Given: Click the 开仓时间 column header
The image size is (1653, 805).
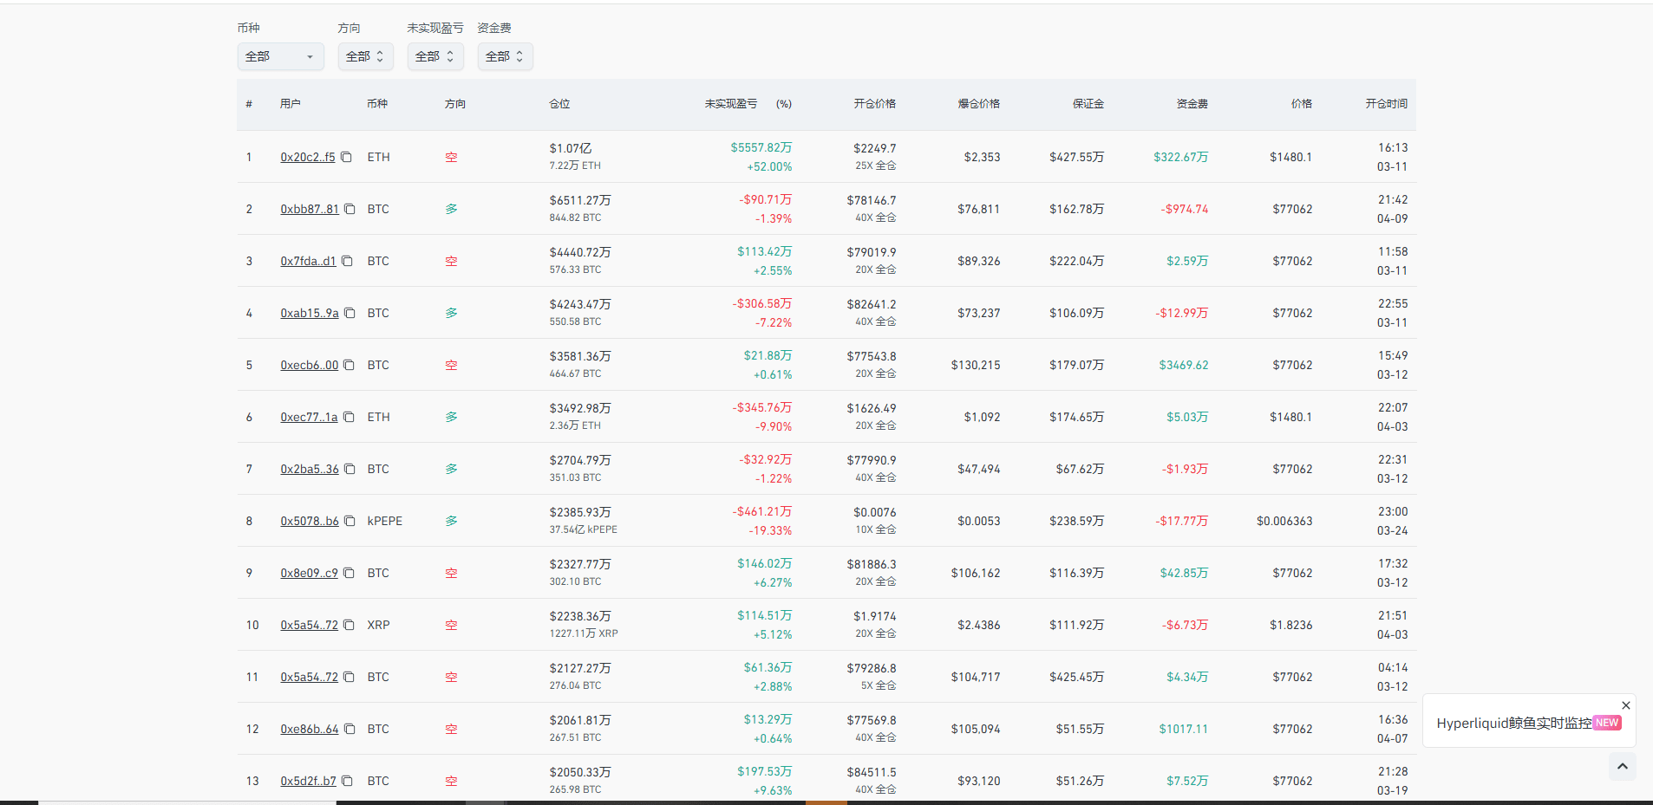Looking at the screenshot, I should [x=1386, y=104].
